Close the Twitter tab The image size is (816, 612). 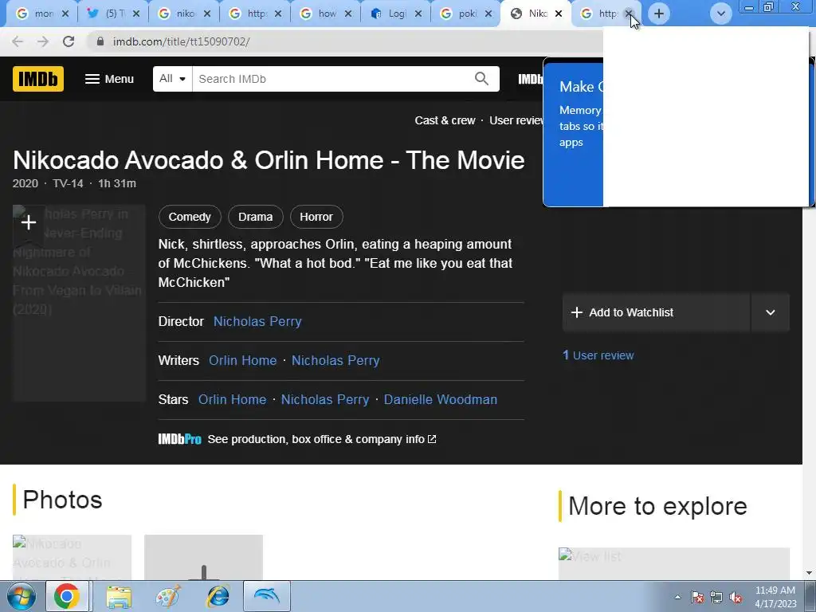[136, 14]
